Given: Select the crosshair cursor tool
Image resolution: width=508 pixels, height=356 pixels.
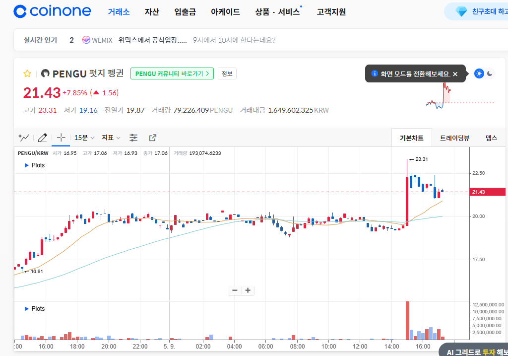Looking at the screenshot, I should point(61,138).
